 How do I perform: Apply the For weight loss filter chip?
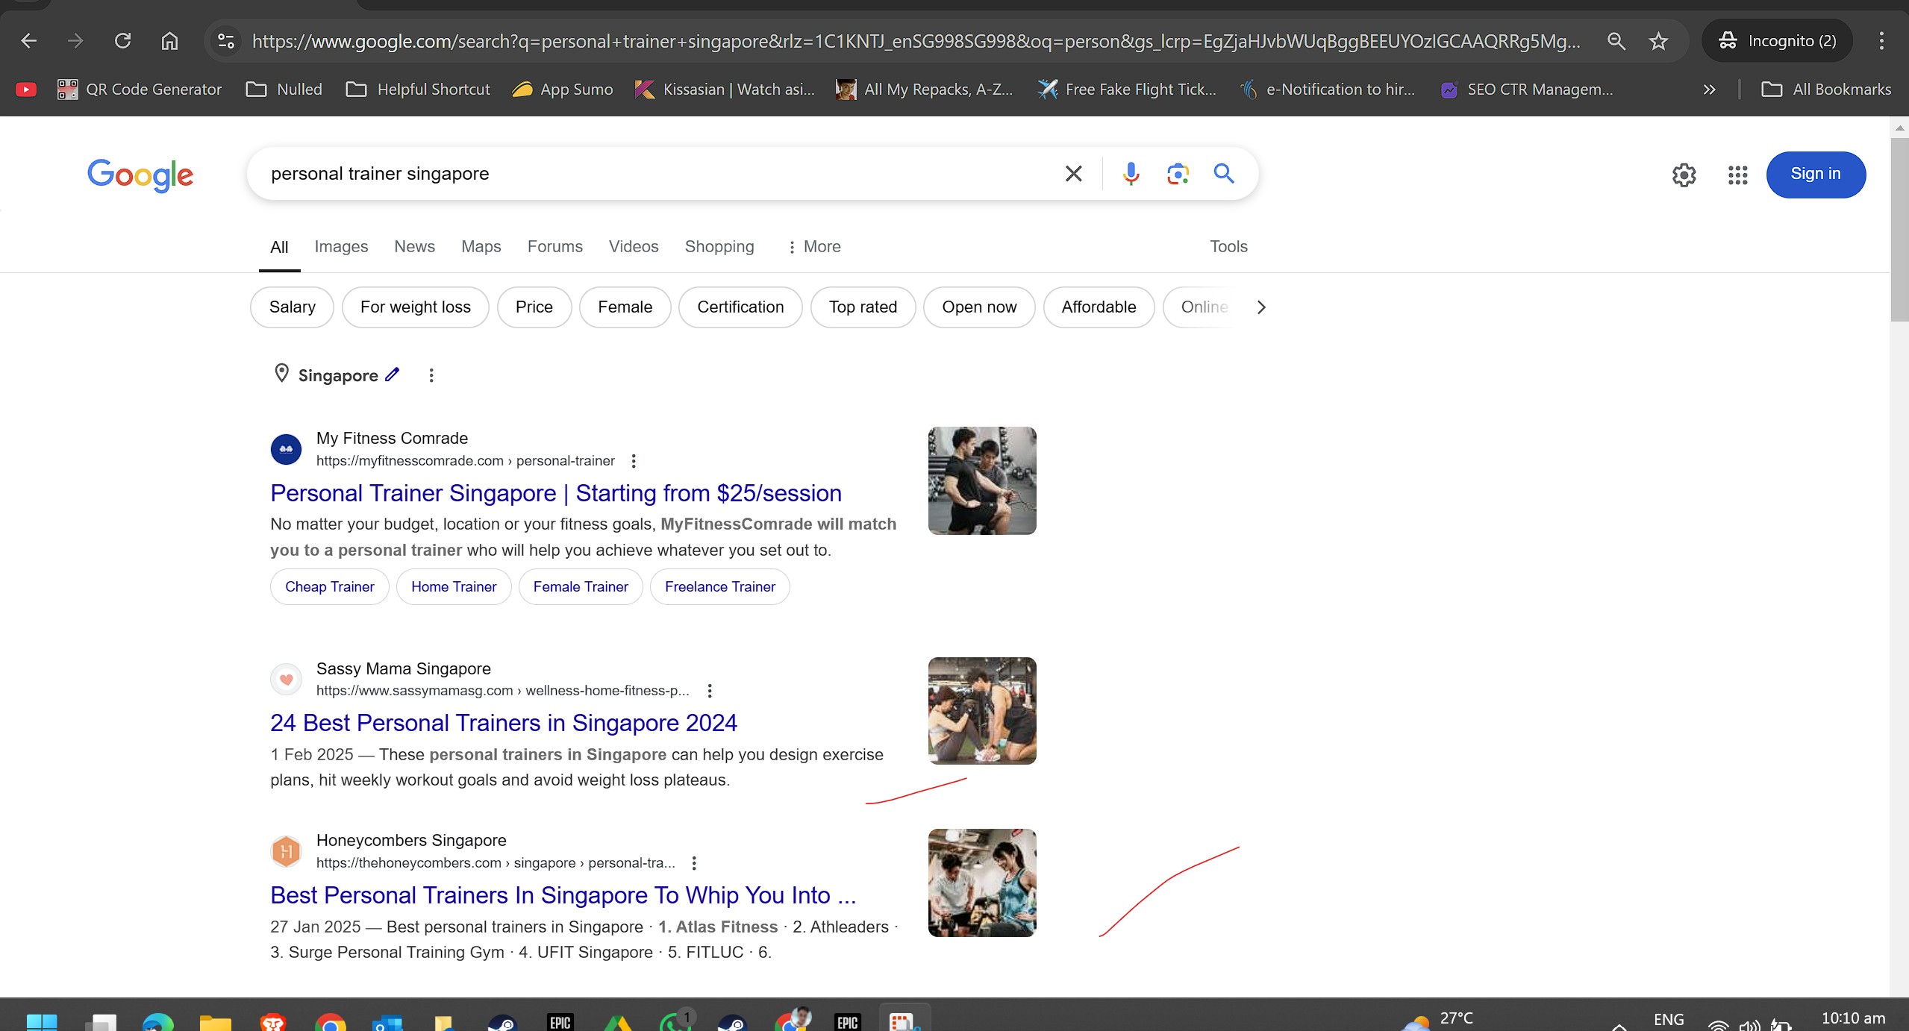415,307
